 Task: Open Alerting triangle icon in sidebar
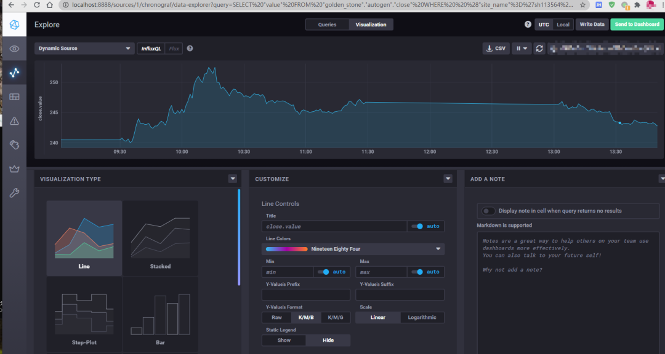point(14,120)
